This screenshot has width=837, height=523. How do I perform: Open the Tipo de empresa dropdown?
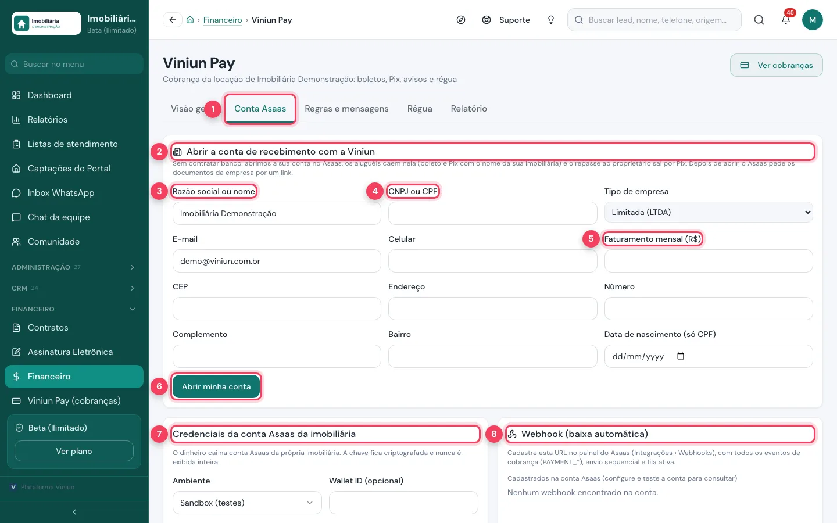[x=709, y=213]
